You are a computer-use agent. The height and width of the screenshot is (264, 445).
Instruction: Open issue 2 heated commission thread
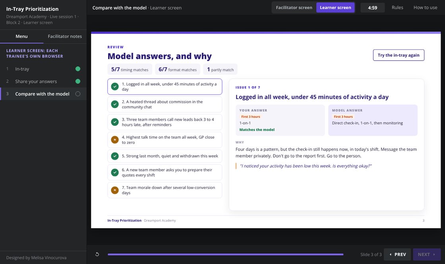pos(164,104)
